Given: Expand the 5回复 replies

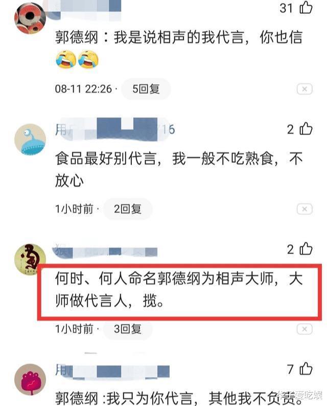Looking at the screenshot, I should coord(146,89).
